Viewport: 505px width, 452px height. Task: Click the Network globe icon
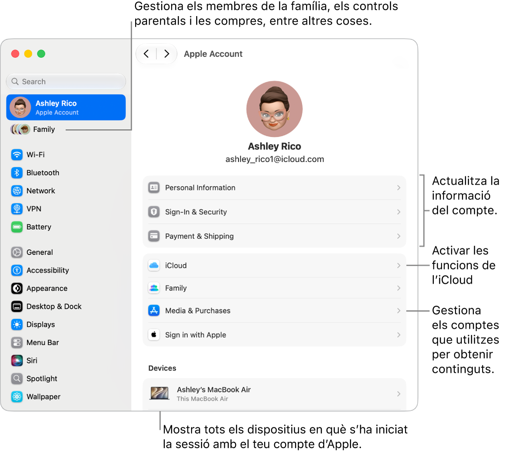pyautogui.click(x=17, y=191)
